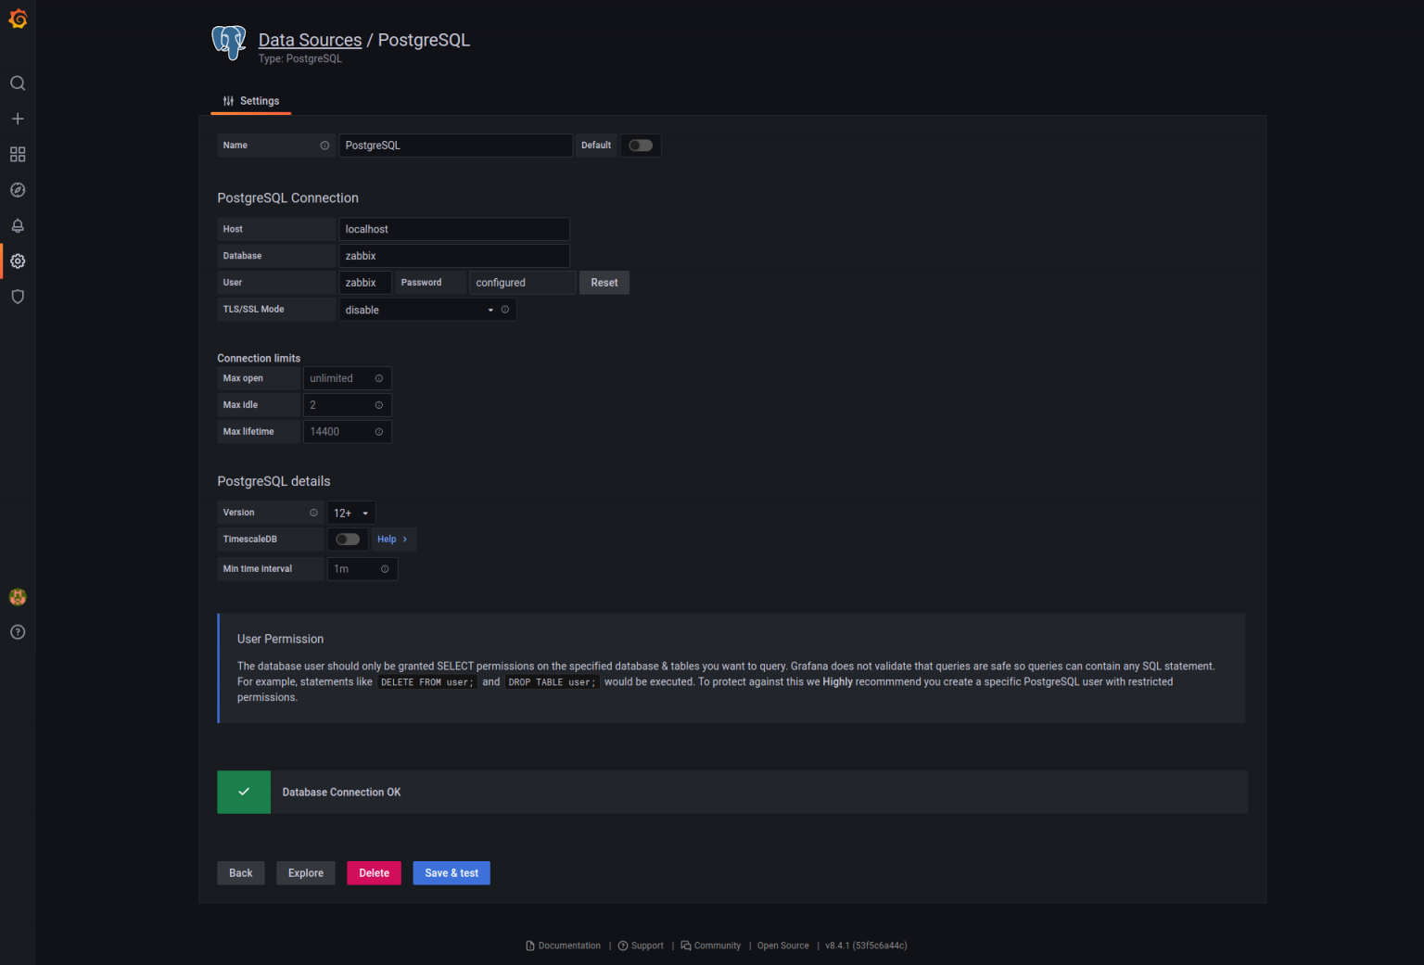Viewport: 1424px width, 965px height.
Task: Open the Search dashboards icon
Action: 18,83
